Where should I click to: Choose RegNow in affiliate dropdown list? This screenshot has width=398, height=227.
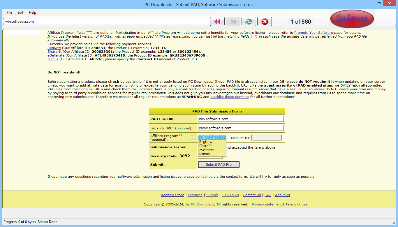[212, 142]
